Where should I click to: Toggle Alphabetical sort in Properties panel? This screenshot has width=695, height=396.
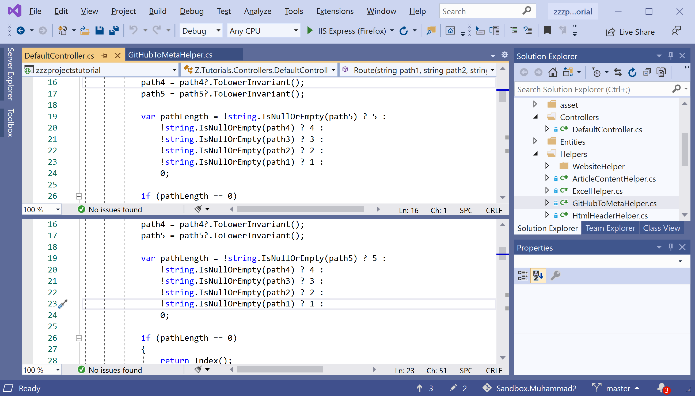tap(538, 275)
